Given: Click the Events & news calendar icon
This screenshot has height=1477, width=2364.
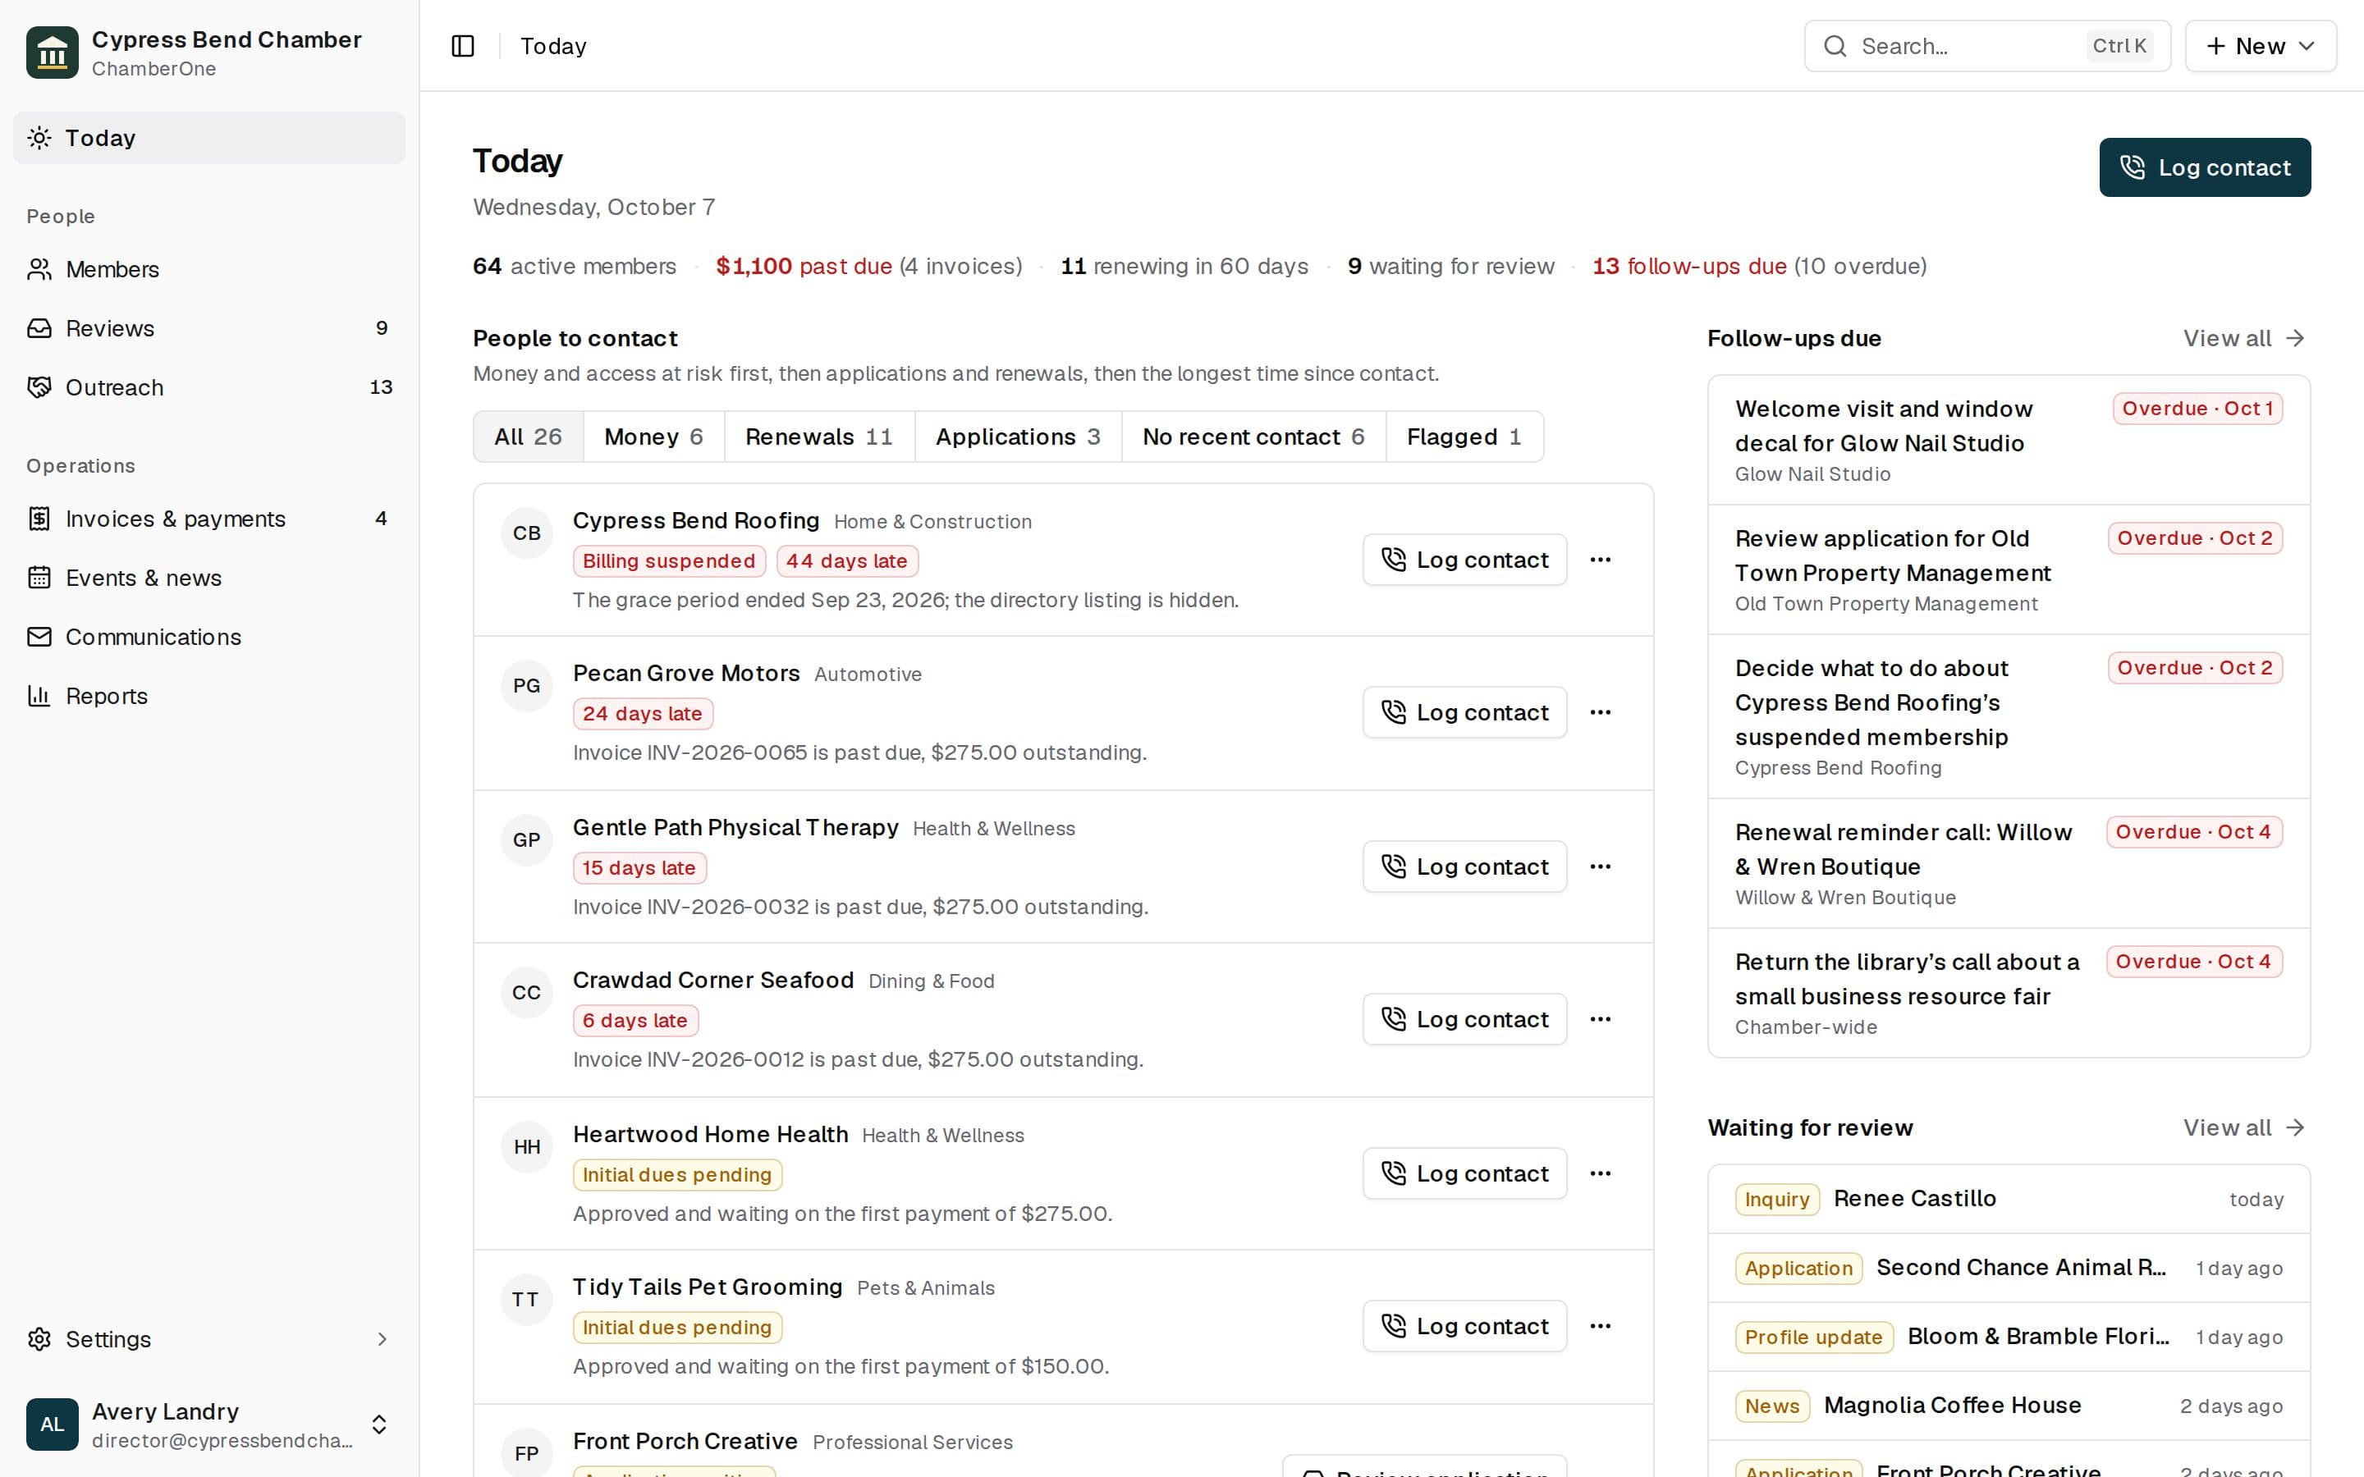Looking at the screenshot, I should click(x=39, y=578).
